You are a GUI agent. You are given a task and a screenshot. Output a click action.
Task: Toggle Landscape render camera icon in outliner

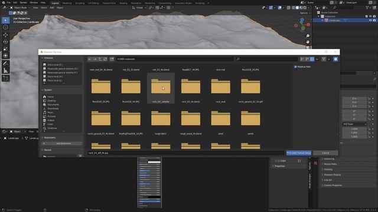(x=374, y=21)
